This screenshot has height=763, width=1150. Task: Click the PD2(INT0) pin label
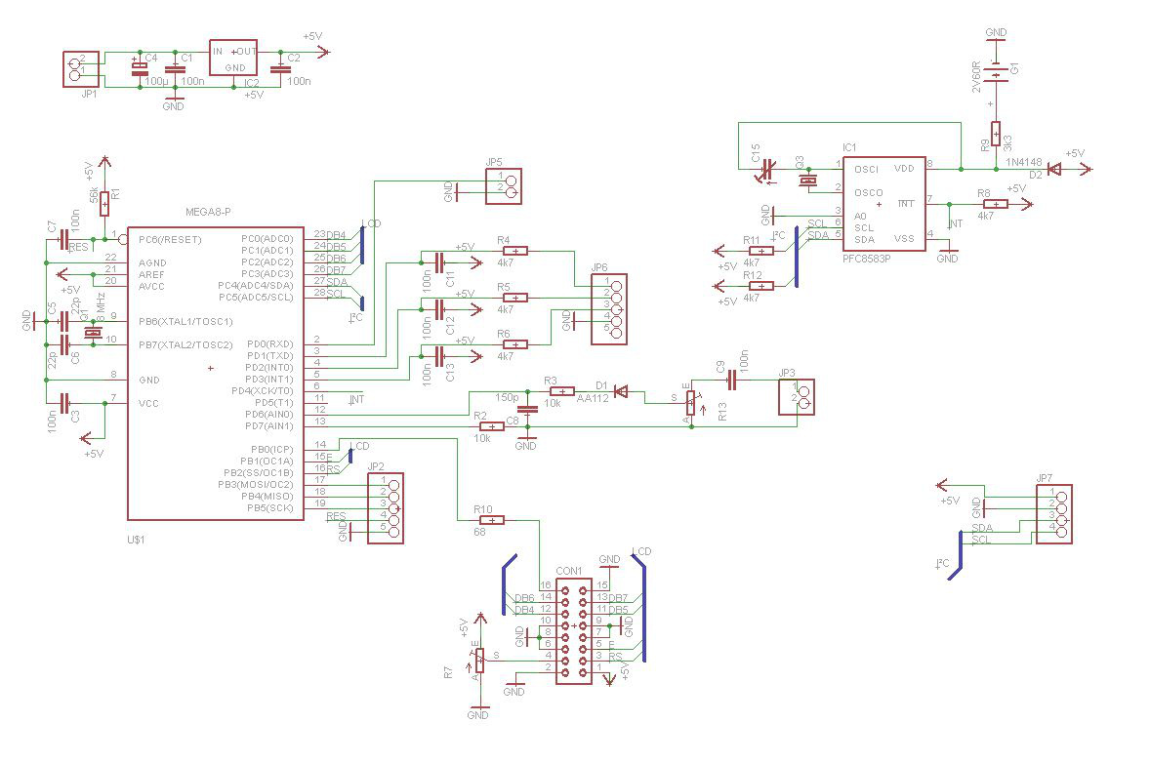pos(269,367)
